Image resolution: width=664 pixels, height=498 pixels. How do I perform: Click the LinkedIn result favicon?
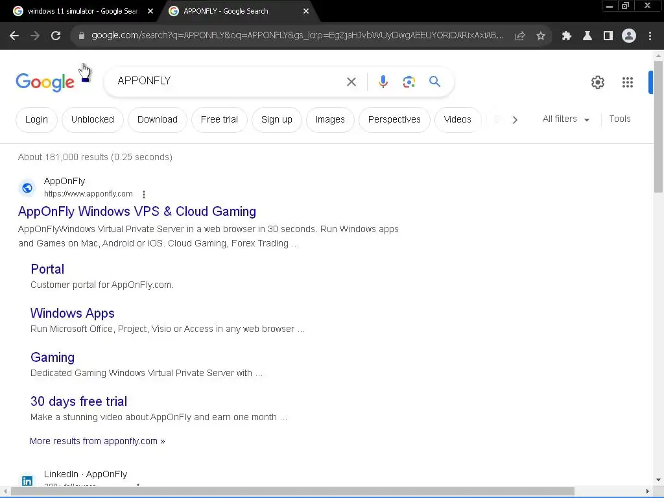tap(27, 480)
